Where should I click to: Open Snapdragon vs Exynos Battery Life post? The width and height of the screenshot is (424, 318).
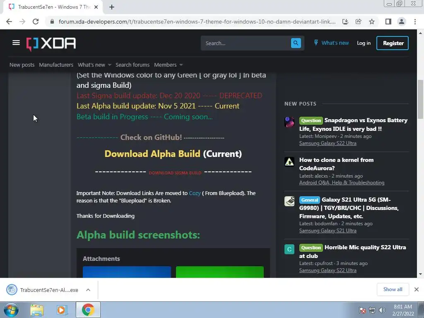353,124
